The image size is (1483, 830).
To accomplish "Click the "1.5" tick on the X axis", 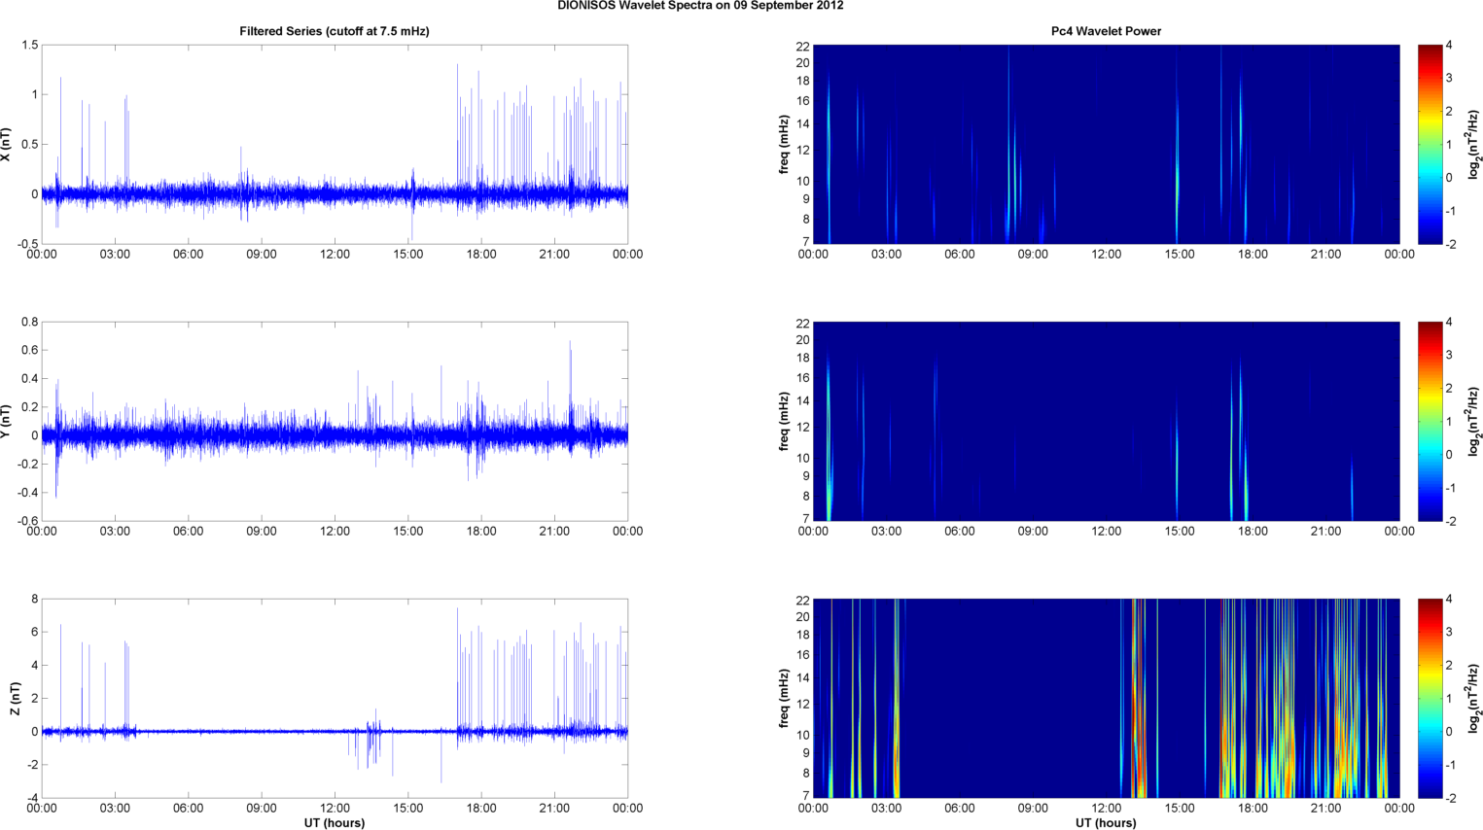I will coord(29,46).
